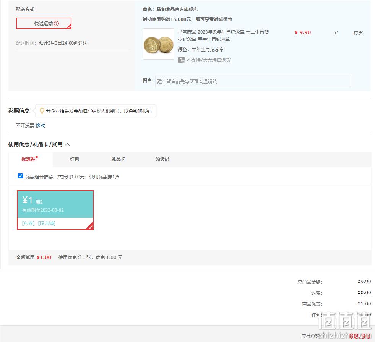Click the [东券] coupon tag
The width and height of the screenshot is (375, 342).
coord(28,223)
